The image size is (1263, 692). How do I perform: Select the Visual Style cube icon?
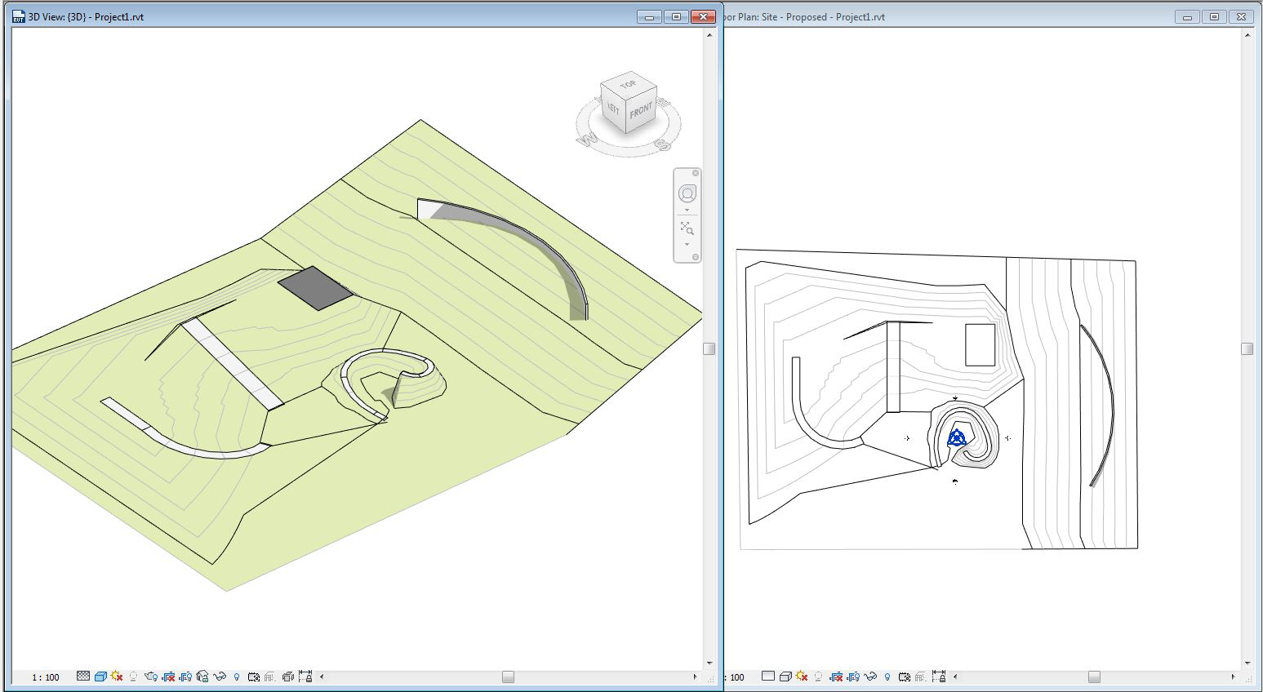pyautogui.click(x=100, y=676)
